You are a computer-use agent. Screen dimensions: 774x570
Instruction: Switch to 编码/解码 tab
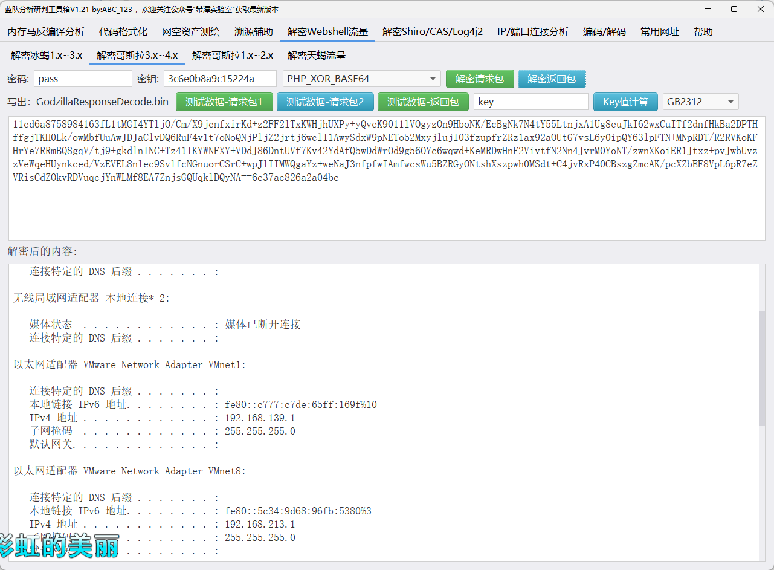coord(604,32)
